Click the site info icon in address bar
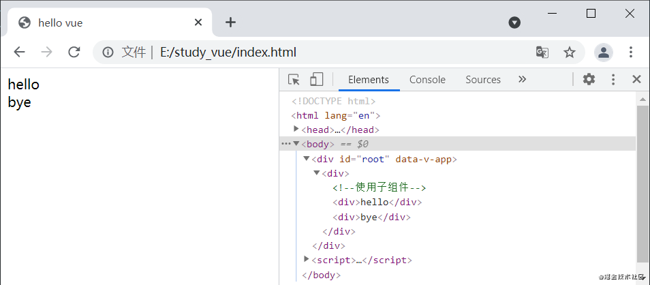The height and width of the screenshot is (285, 650). (108, 52)
